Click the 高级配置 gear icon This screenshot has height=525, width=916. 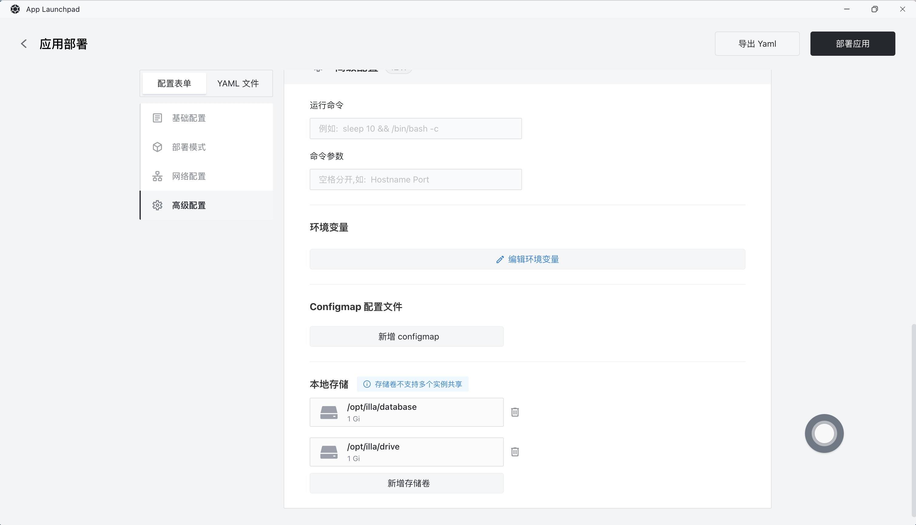157,205
